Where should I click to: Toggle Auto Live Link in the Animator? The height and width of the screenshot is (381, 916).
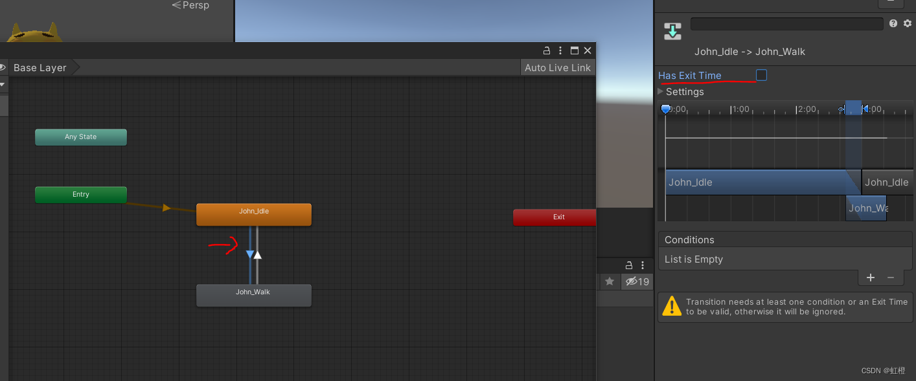[x=557, y=67]
